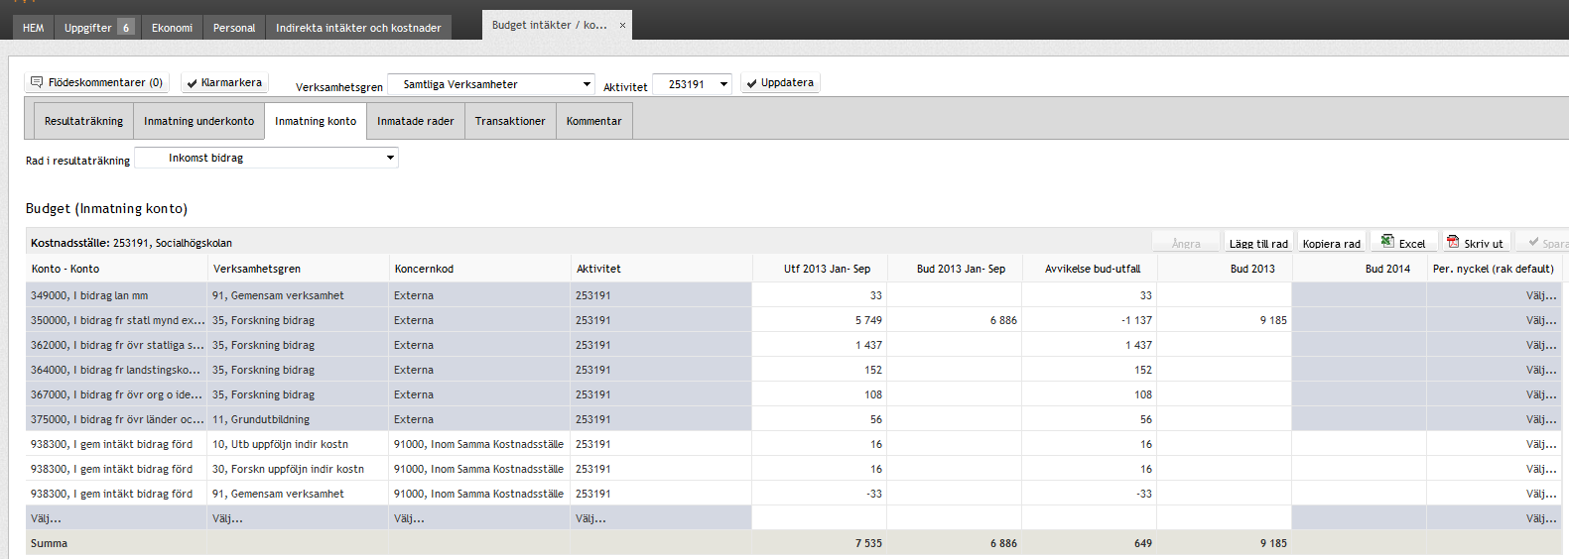The height and width of the screenshot is (559, 1569).
Task: Open Välj... in Aktivitet column of new row
Action: [661, 518]
